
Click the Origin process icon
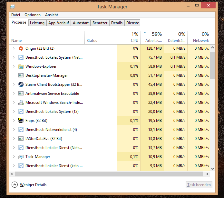tap(21, 48)
